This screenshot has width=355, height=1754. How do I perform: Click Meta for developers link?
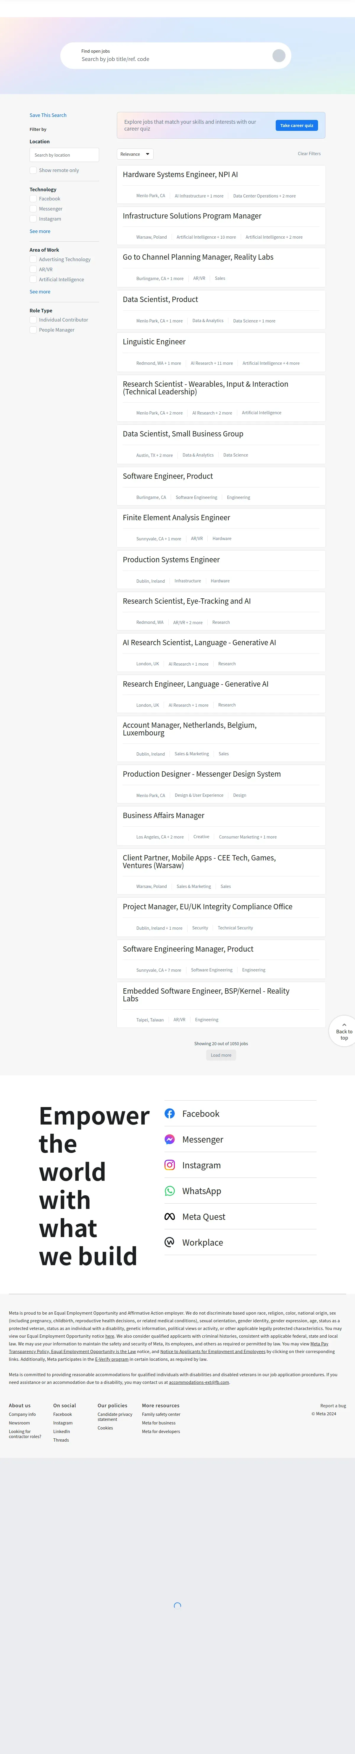[x=161, y=1431]
